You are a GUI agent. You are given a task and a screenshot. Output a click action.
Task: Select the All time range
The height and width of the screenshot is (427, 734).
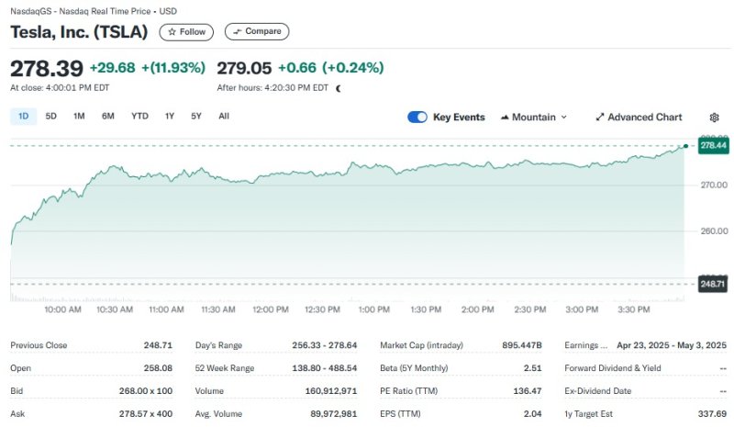pyautogui.click(x=224, y=117)
